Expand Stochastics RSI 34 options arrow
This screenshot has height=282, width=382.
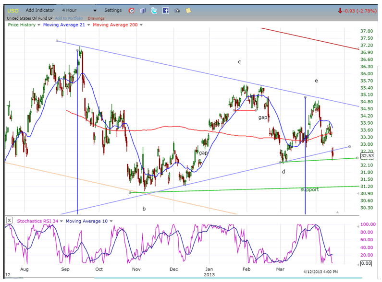point(61,221)
